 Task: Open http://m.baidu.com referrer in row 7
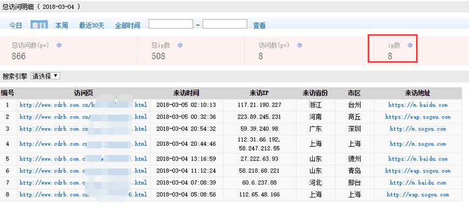[418, 182]
